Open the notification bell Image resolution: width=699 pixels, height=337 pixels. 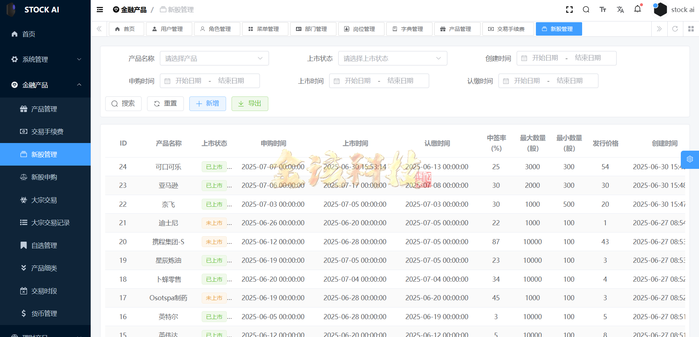pyautogui.click(x=637, y=9)
